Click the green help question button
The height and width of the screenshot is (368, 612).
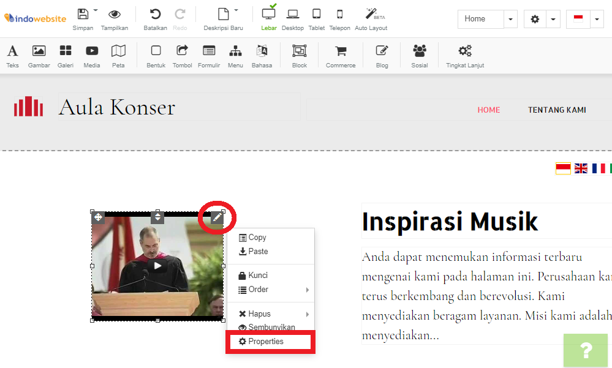tap(586, 350)
